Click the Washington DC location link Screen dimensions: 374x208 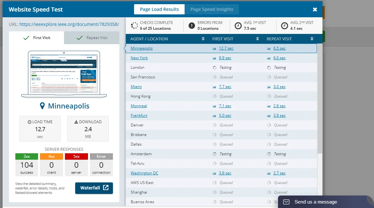[144, 173]
